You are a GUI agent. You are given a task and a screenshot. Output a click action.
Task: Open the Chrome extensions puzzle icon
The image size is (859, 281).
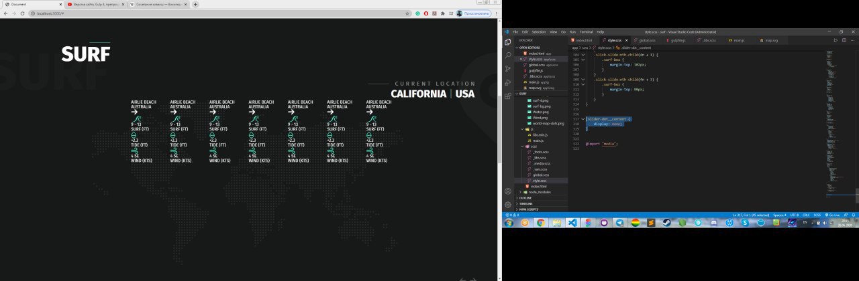[443, 13]
